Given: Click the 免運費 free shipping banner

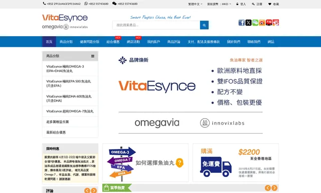Looking at the screenshot, I should click(236, 163).
